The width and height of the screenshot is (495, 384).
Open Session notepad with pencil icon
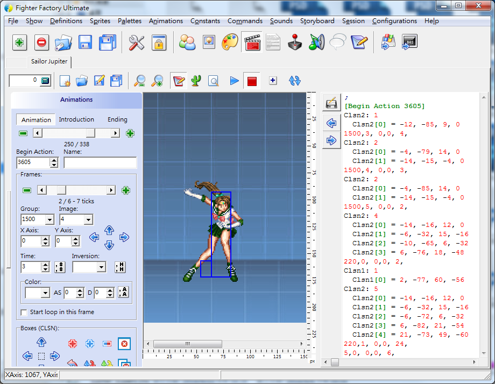click(359, 42)
